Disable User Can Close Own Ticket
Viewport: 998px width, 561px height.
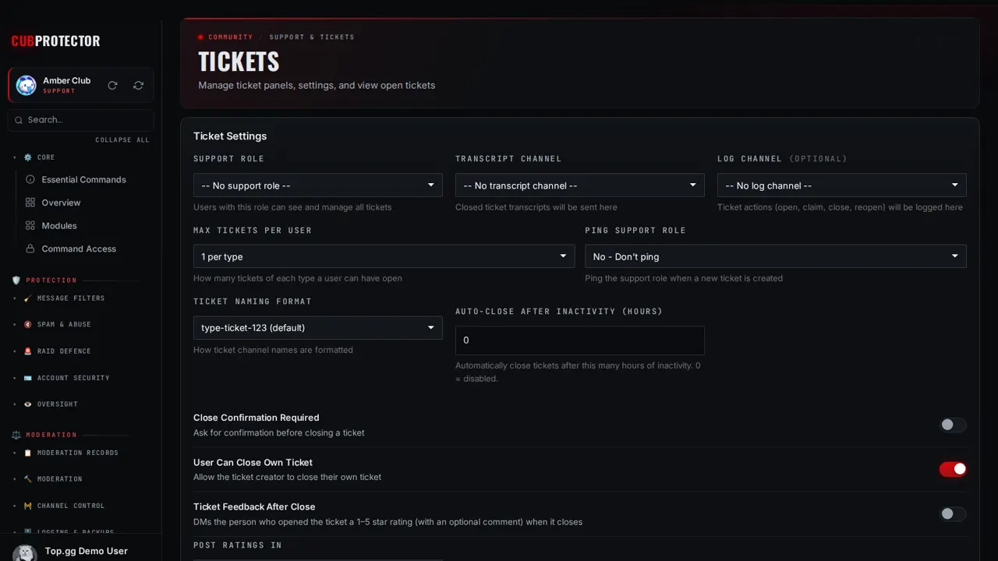click(x=953, y=469)
